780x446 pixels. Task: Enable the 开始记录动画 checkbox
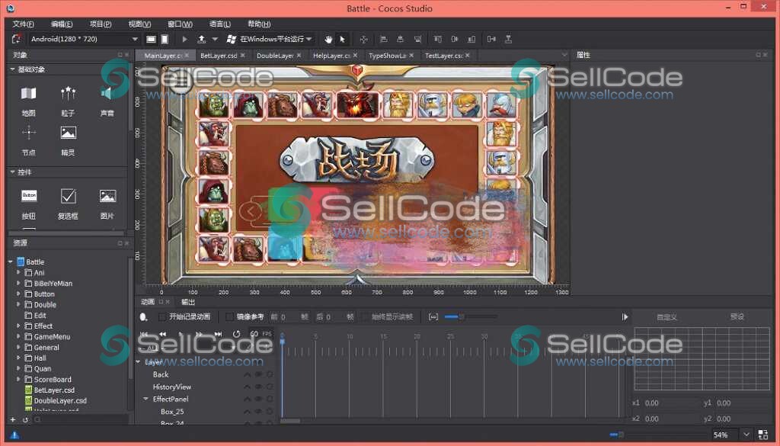pos(162,316)
